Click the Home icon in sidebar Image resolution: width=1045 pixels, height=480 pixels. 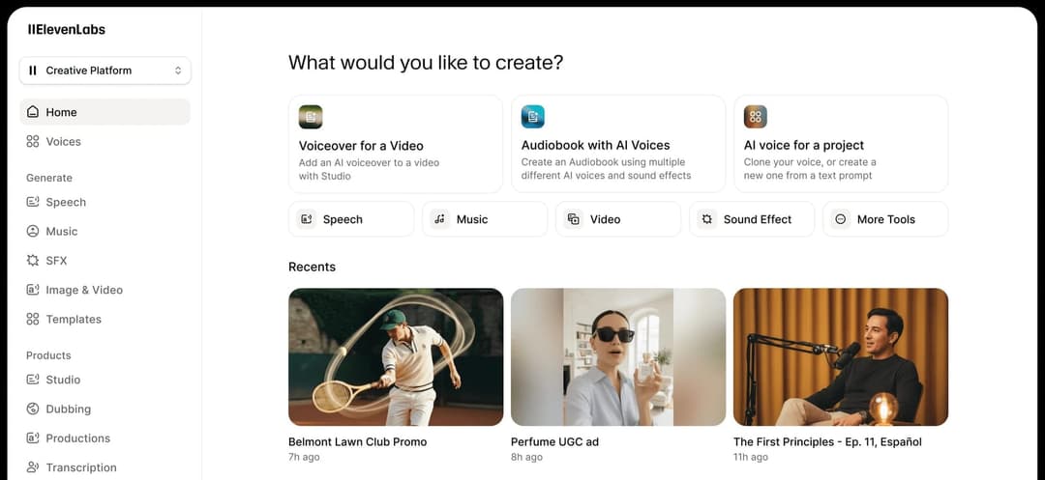click(33, 112)
